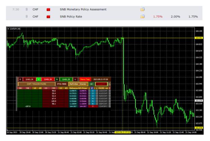210x141 pixels.
Task: Click the USDCHF pair label
Action: click(x=103, y=91)
